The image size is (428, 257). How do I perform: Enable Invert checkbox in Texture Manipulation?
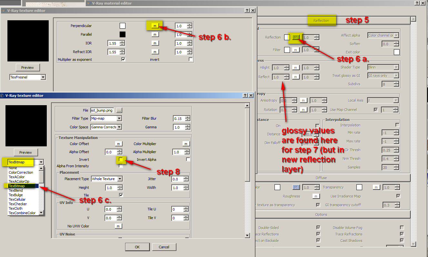pos(121,160)
